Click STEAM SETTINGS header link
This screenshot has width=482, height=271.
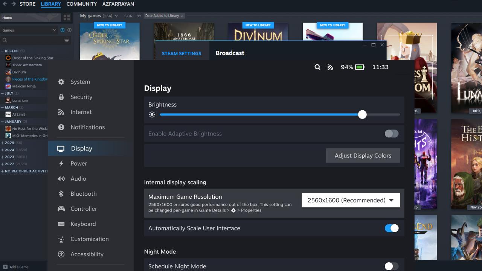click(x=182, y=53)
